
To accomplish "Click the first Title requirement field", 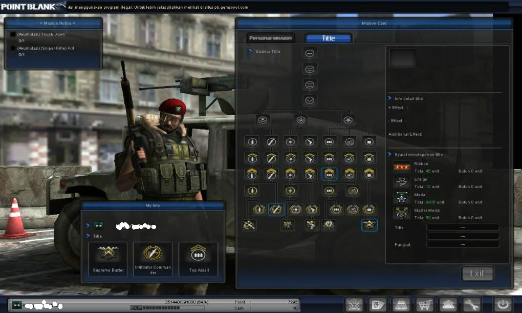I will point(463,227).
